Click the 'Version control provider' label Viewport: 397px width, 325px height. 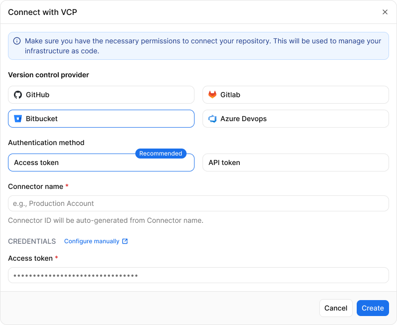click(x=49, y=75)
